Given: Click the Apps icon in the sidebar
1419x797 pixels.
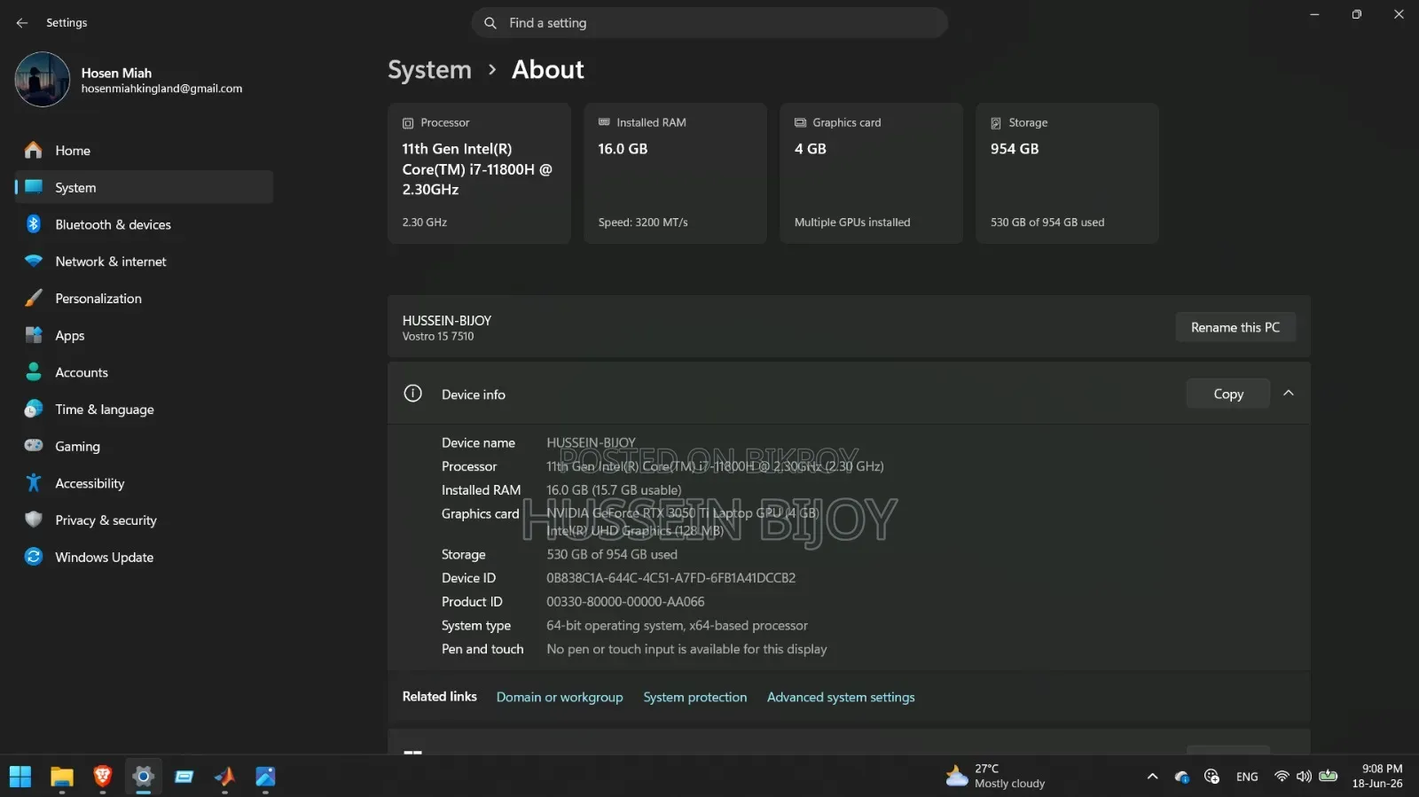Looking at the screenshot, I should (x=34, y=335).
